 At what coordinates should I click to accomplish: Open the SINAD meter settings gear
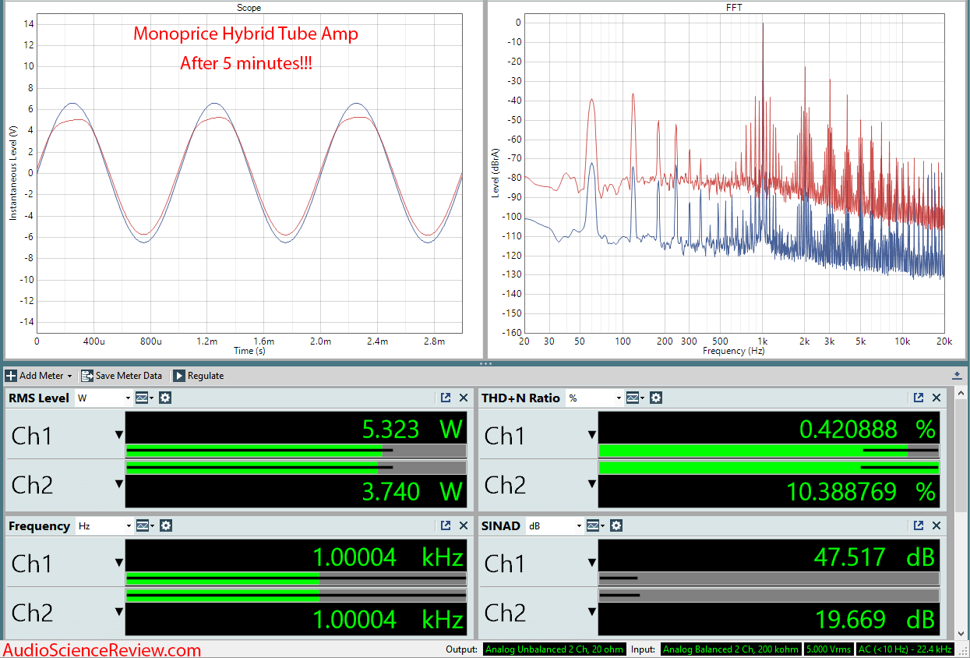tap(616, 526)
